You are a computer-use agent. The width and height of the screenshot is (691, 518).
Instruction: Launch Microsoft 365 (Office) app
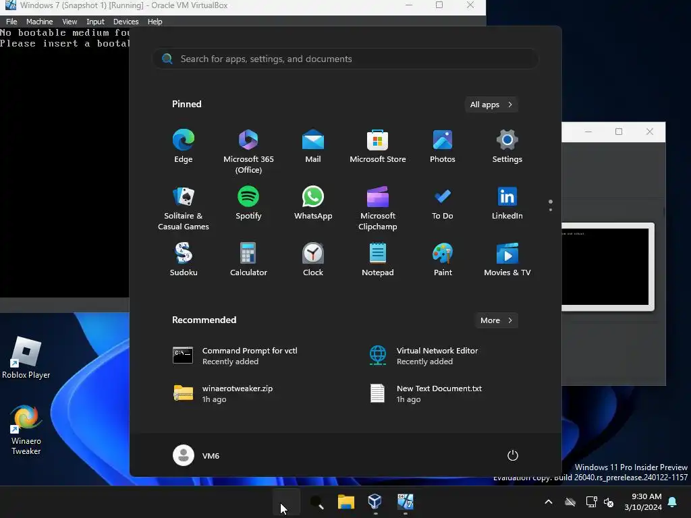pyautogui.click(x=248, y=151)
